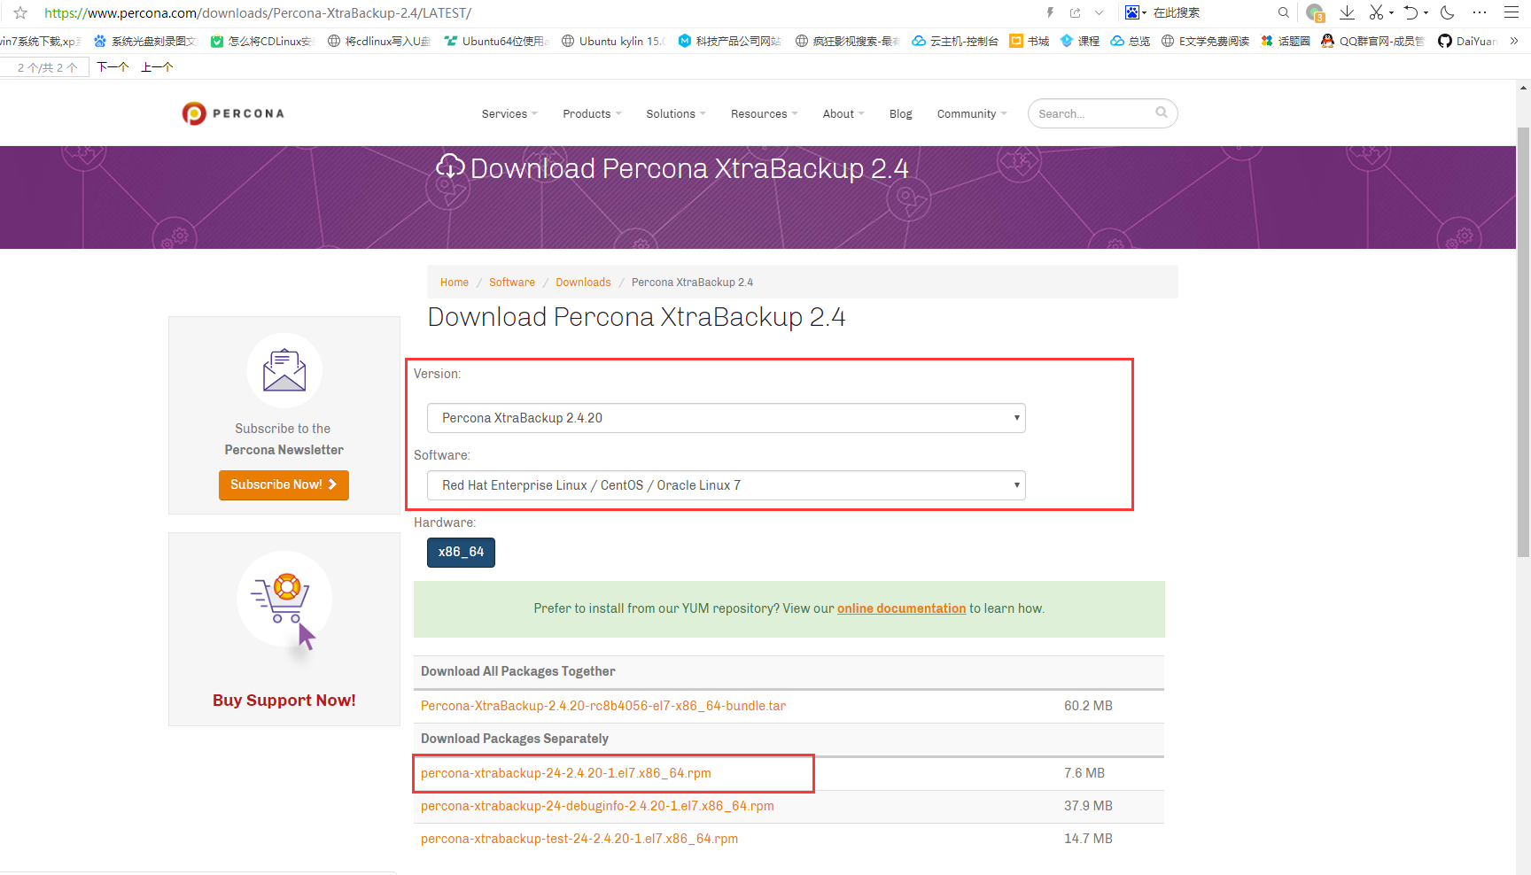Screen dimensions: 1531x875
Task: Click the scissors screenshot tool icon
Action: [x=1376, y=12]
